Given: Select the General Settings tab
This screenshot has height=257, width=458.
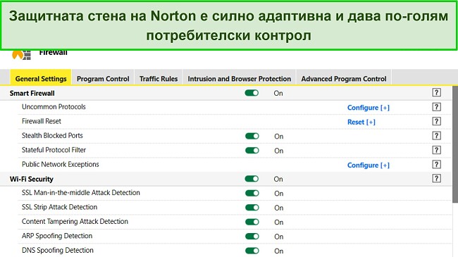Looking at the screenshot, I should [x=41, y=78].
